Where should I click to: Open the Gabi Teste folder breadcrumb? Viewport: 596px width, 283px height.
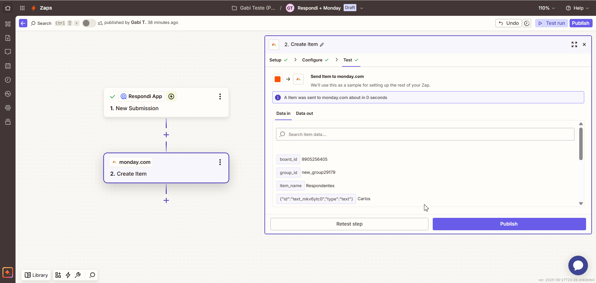click(254, 8)
